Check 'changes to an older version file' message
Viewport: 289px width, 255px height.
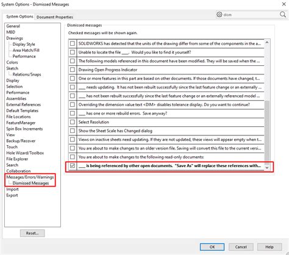pyautogui.click(x=73, y=148)
